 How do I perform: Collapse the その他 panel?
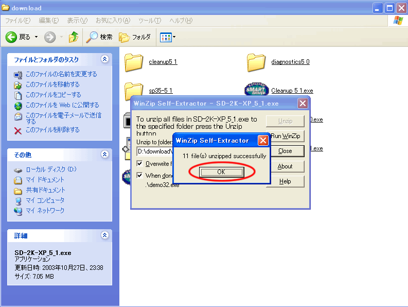pyautogui.click(x=104, y=155)
